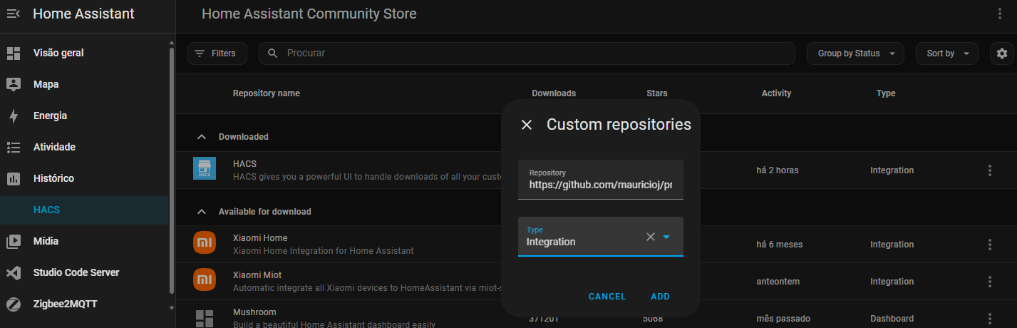The image size is (1017, 328).
Task: Open the Group by Status dropdown
Action: (855, 53)
